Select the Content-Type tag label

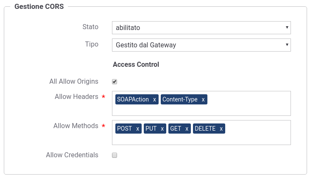[x=180, y=99]
